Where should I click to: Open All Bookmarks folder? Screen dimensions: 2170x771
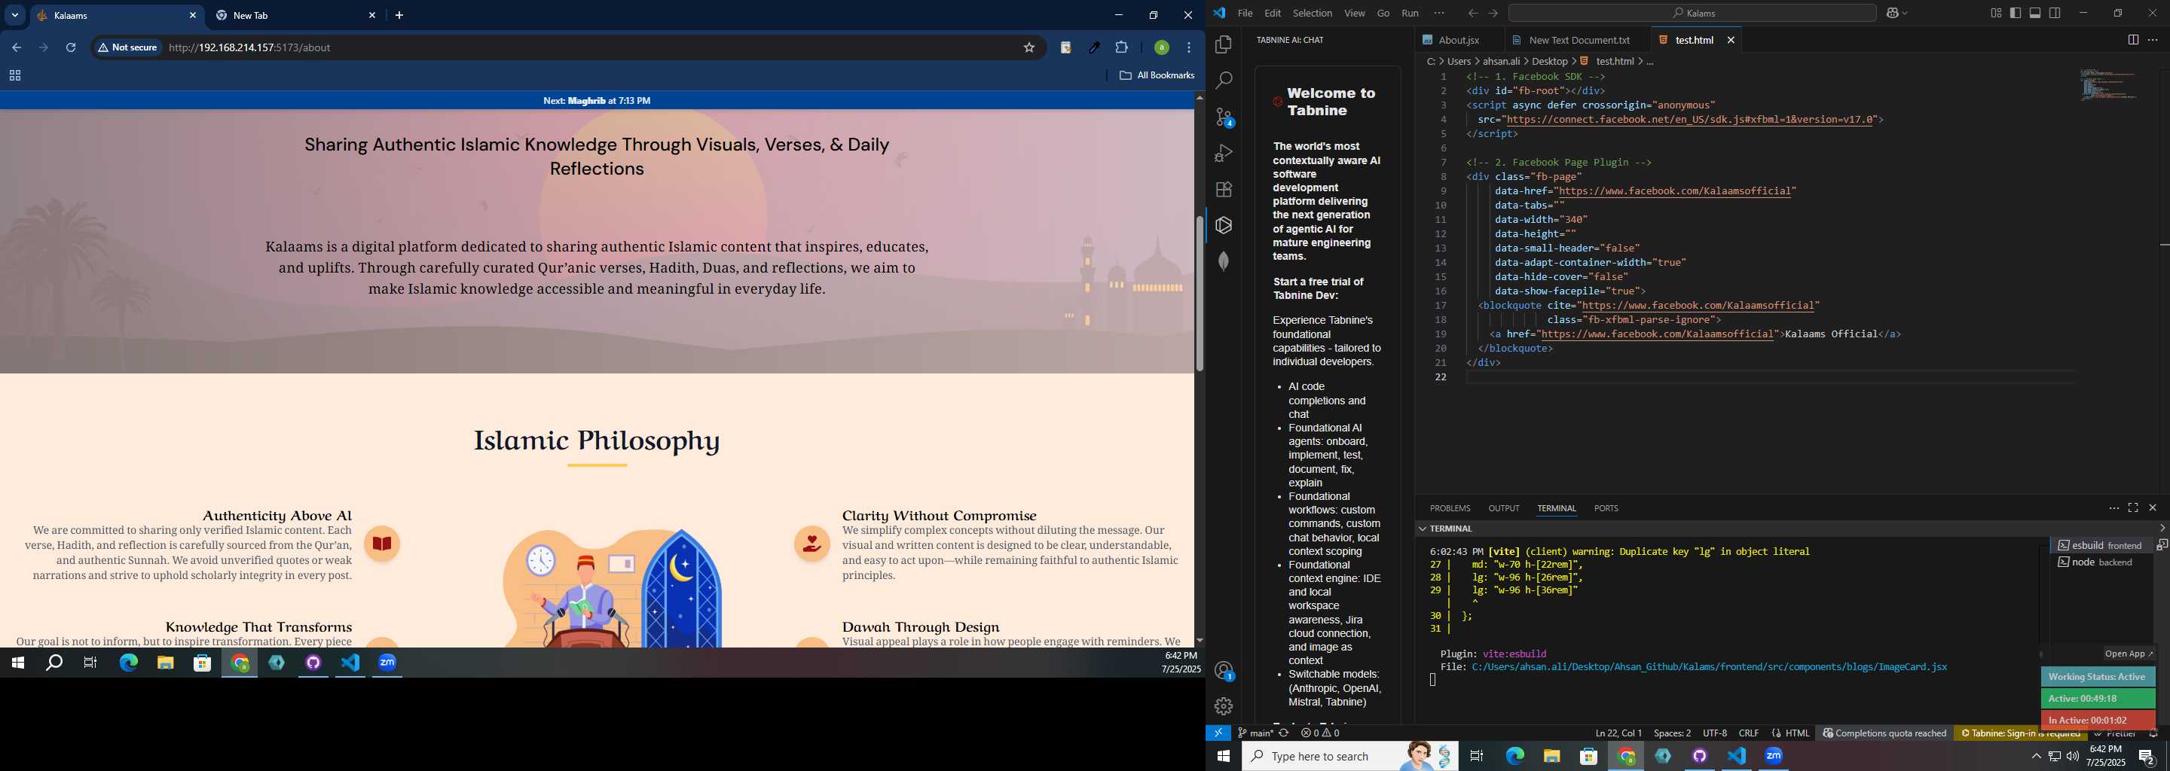[x=1157, y=76]
